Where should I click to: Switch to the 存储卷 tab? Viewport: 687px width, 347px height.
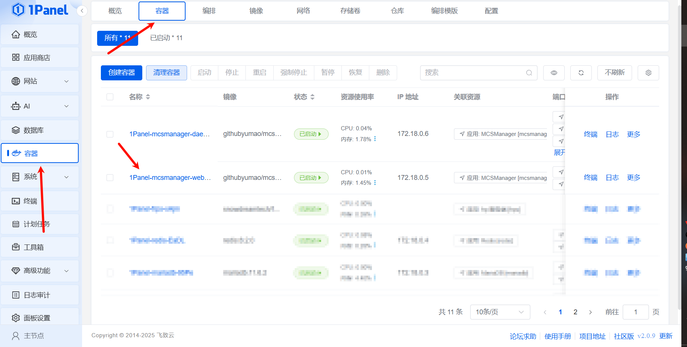tap(350, 11)
